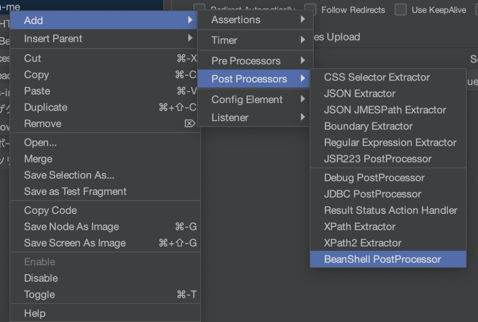
Task: Open the Timer submenu
Action: (x=224, y=41)
